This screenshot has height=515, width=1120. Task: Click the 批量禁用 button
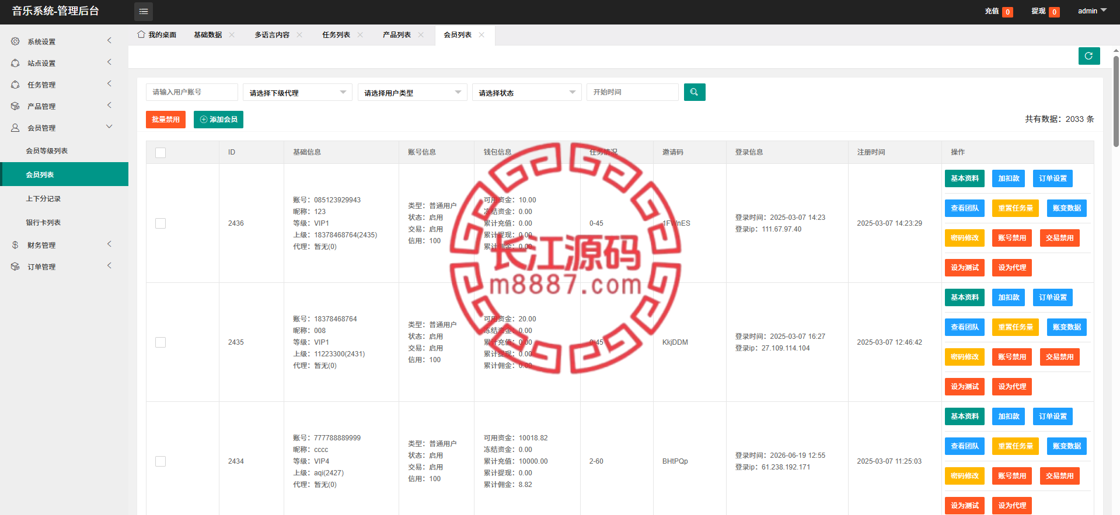[166, 120]
